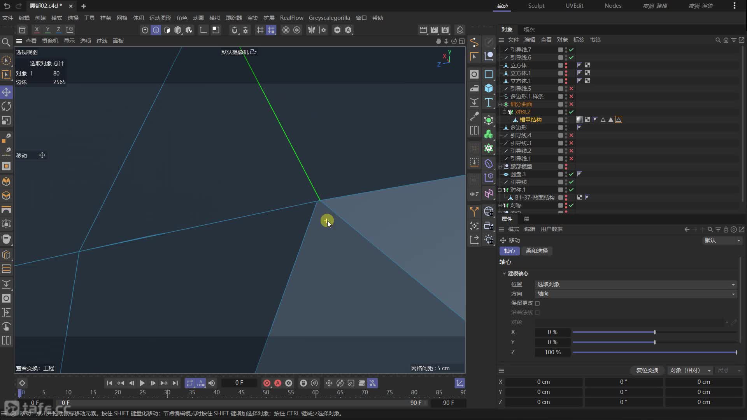Viewport: 747px width, 420px height.
Task: Click the play forward button
Action: 142,383
